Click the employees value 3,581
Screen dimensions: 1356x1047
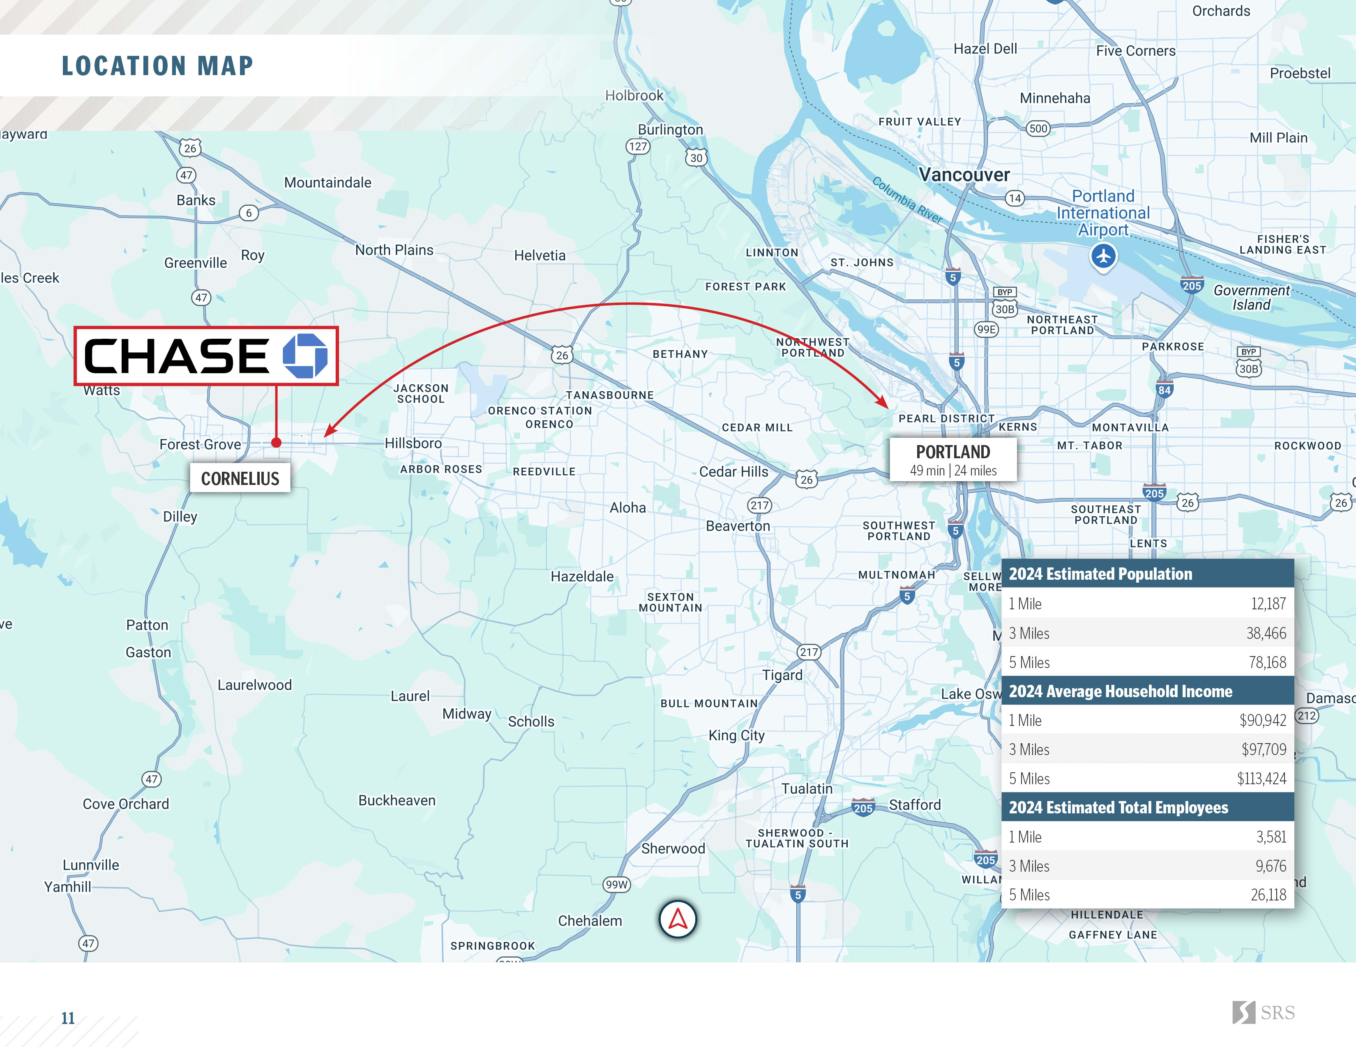[x=1271, y=837]
